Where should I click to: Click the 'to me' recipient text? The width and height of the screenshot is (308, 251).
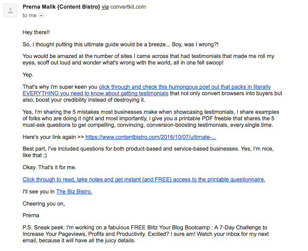tap(30, 16)
